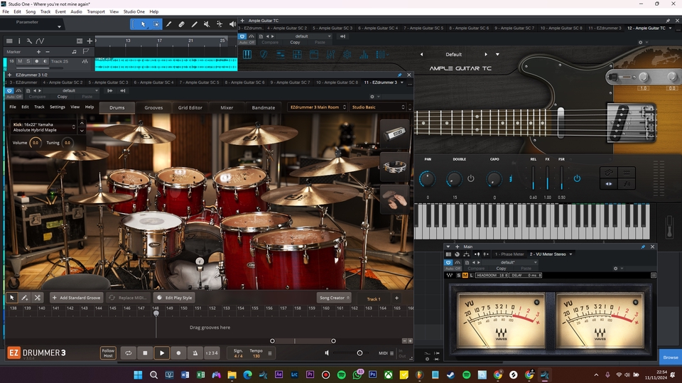The image size is (682, 383).
Task: Click Copy in EZdrummer preset bar
Action: pyautogui.click(x=63, y=97)
